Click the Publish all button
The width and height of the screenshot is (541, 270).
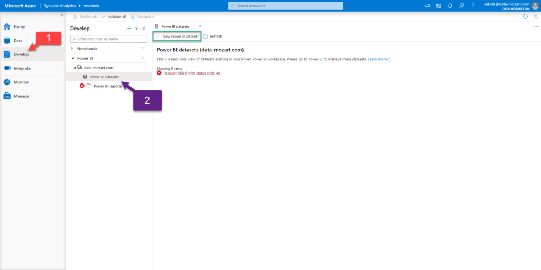[85, 16]
